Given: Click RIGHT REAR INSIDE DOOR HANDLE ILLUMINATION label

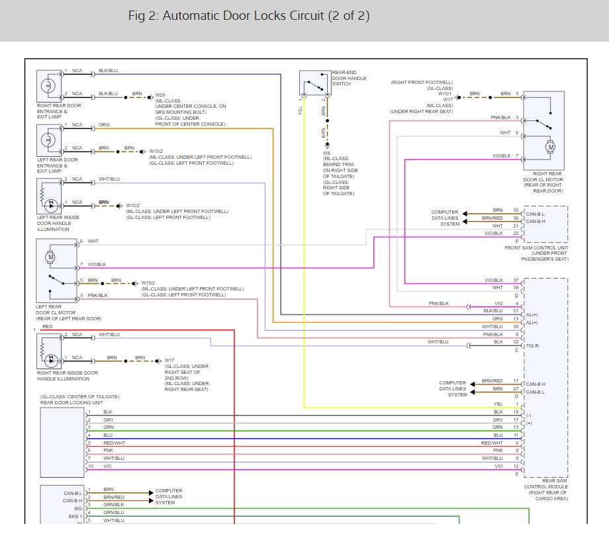Looking at the screenshot, I should pos(68,376).
